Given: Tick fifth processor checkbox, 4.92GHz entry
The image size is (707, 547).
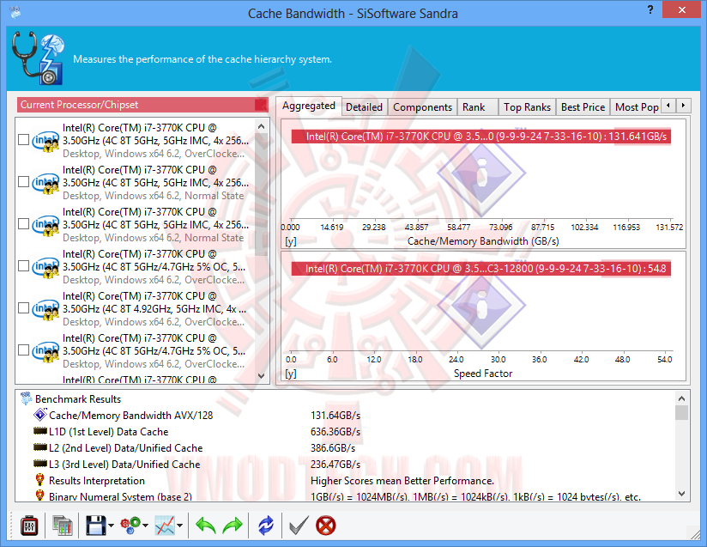Looking at the screenshot, I should point(23,307).
